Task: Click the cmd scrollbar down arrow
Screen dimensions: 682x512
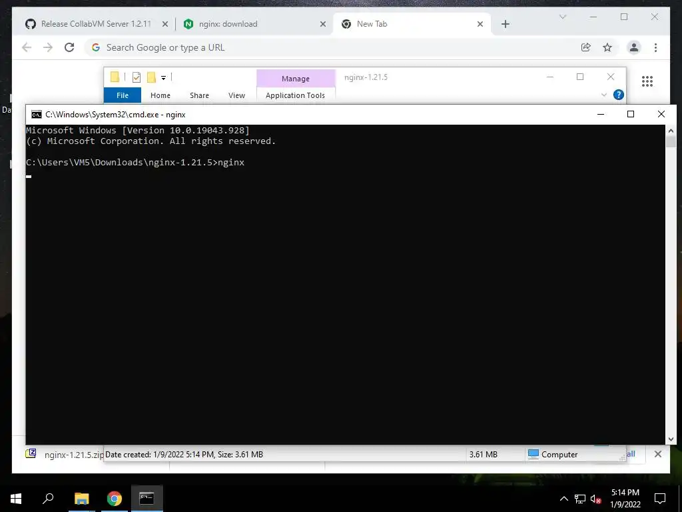Action: (671, 439)
